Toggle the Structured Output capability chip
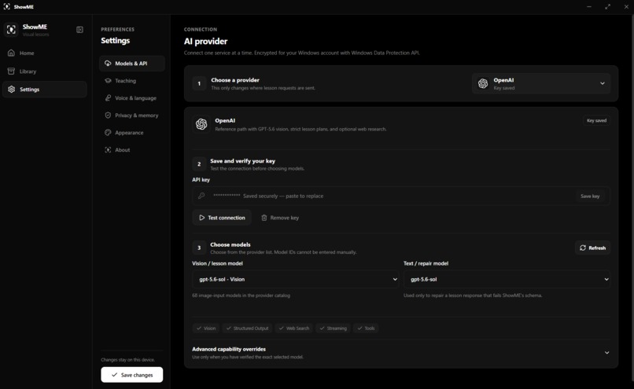Image resolution: width=634 pixels, height=389 pixels. coord(248,328)
